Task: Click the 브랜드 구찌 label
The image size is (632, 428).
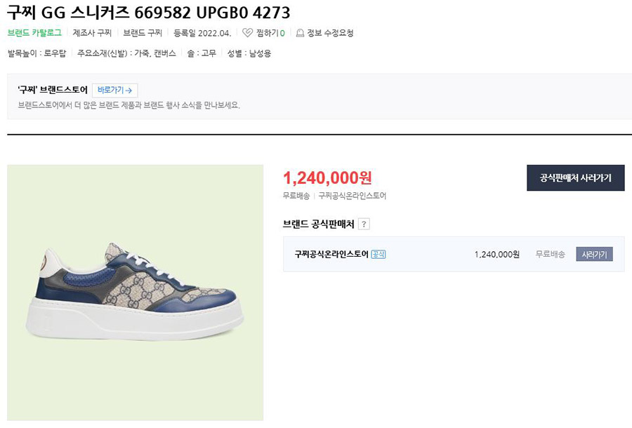Action: click(x=143, y=33)
